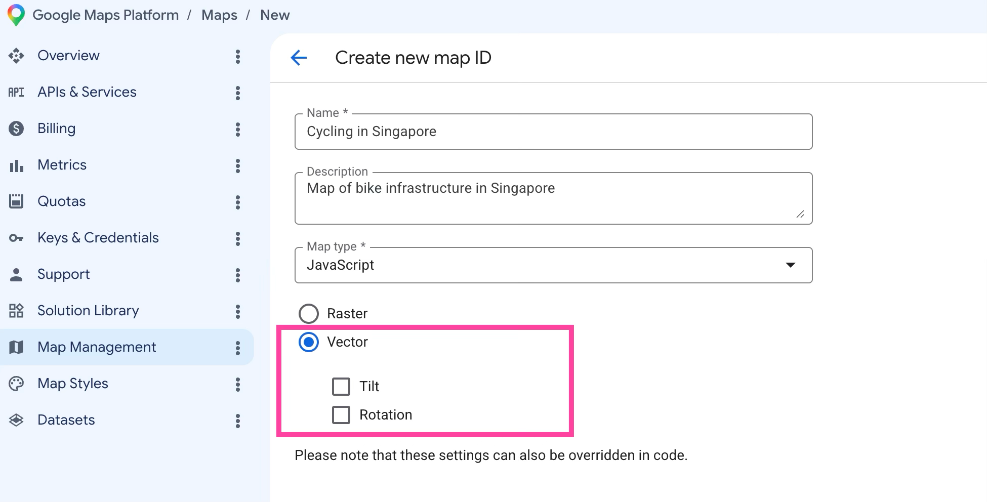Open Keys & Credentials section

(98, 238)
